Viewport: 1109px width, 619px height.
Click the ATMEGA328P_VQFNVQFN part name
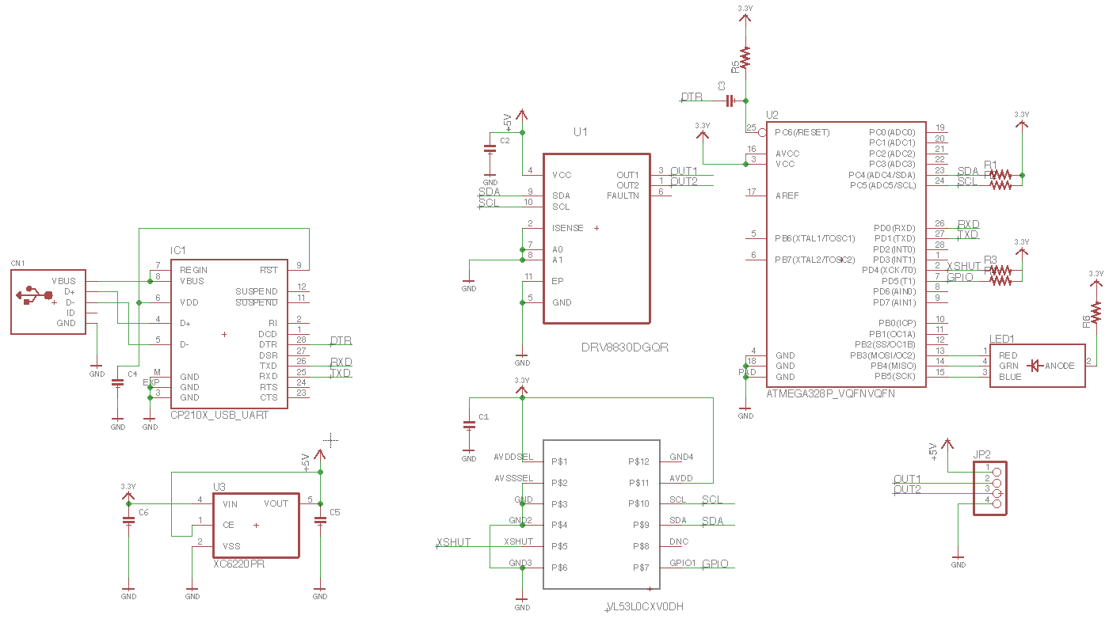[831, 393]
